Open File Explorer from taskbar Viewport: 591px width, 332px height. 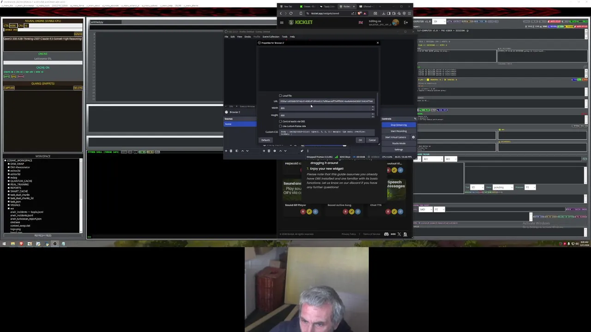pos(13,244)
